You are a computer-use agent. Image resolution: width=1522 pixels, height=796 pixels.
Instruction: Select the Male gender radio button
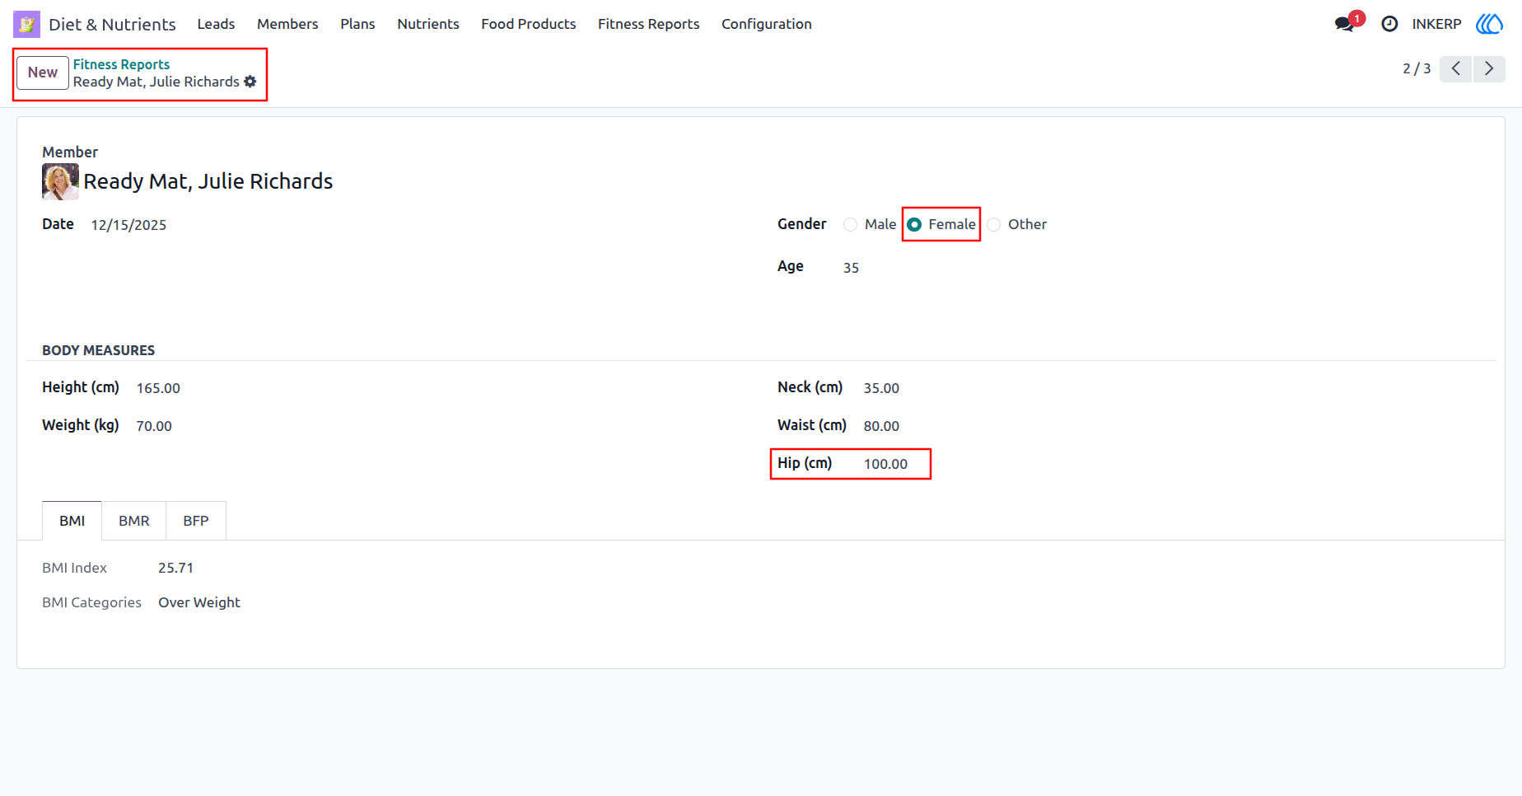click(851, 225)
